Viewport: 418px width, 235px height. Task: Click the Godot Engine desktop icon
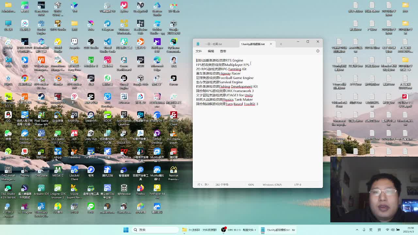coord(41,24)
